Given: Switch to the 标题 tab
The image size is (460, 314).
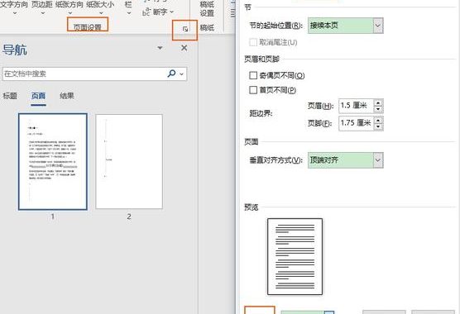Looking at the screenshot, I should (x=10, y=96).
